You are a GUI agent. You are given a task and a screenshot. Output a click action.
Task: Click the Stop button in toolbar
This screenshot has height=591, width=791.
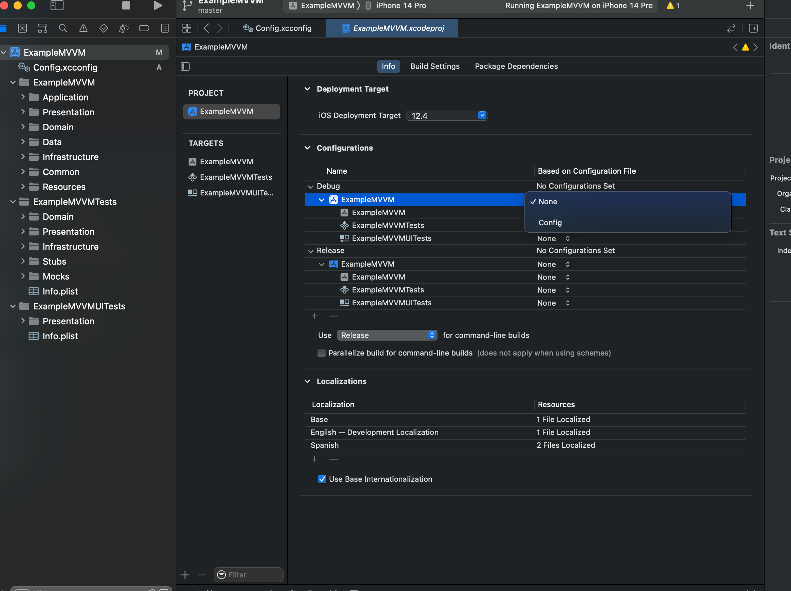126,5
